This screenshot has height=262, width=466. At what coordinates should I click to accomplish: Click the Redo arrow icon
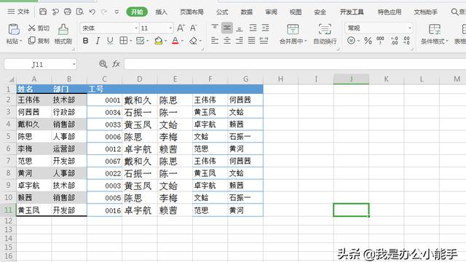(x=104, y=12)
